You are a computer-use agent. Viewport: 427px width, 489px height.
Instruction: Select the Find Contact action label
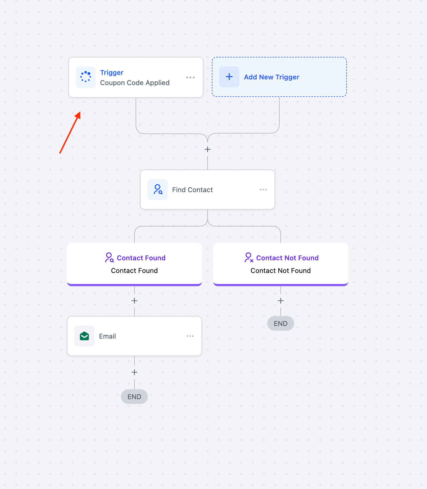point(192,190)
